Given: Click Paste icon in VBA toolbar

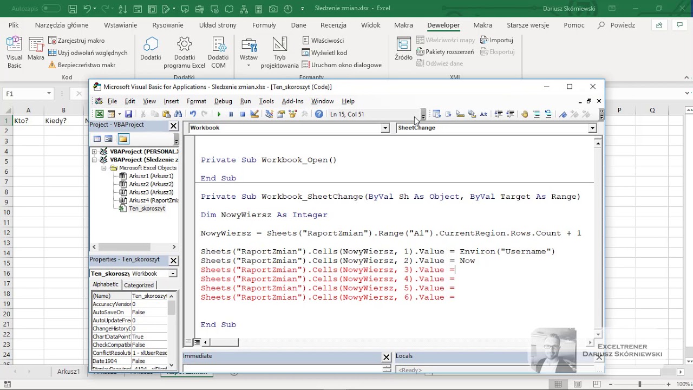Looking at the screenshot, I should tap(166, 114).
